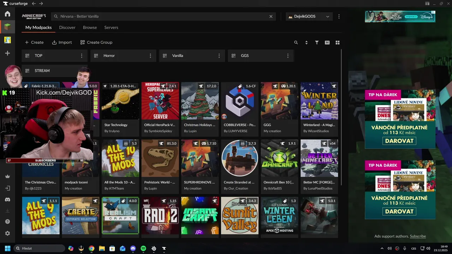This screenshot has width=452, height=254.
Task: Go back using the title bar arrow
Action: pyautogui.click(x=34, y=4)
